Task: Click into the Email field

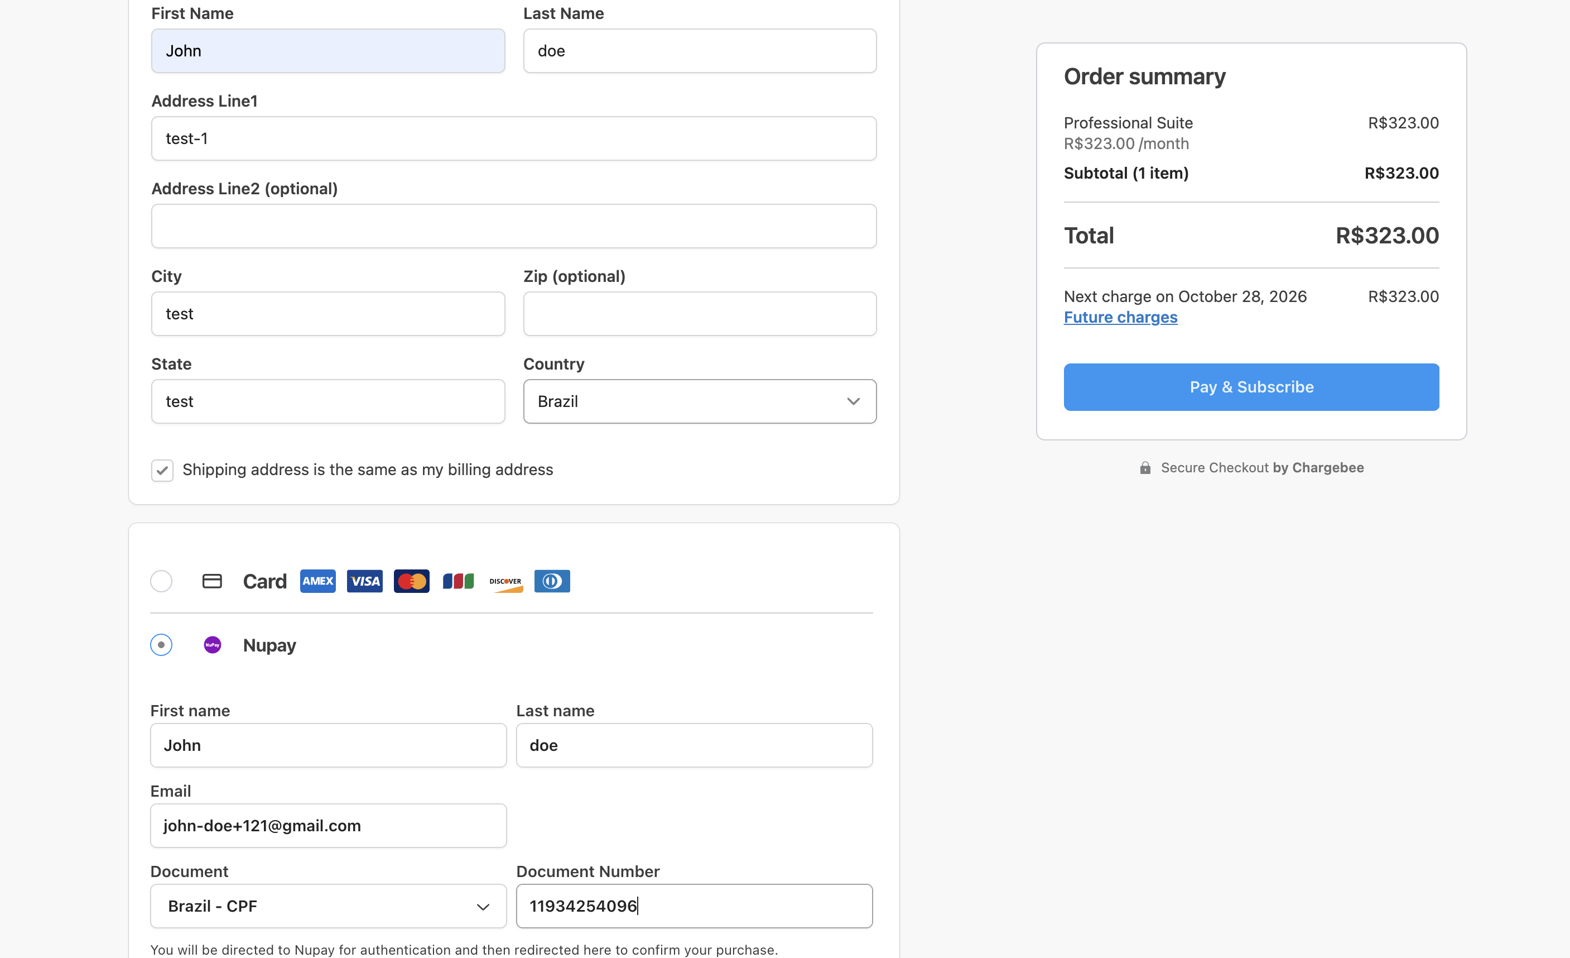Action: pyautogui.click(x=328, y=826)
